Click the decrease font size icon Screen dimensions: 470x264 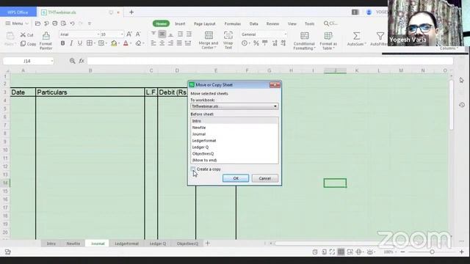pyautogui.click(x=138, y=34)
